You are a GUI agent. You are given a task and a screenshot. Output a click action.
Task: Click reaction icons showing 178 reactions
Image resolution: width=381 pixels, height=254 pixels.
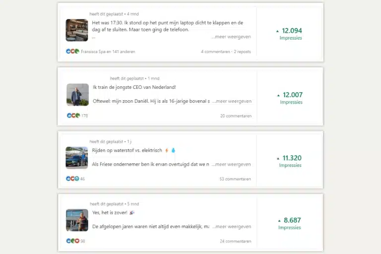73,116
